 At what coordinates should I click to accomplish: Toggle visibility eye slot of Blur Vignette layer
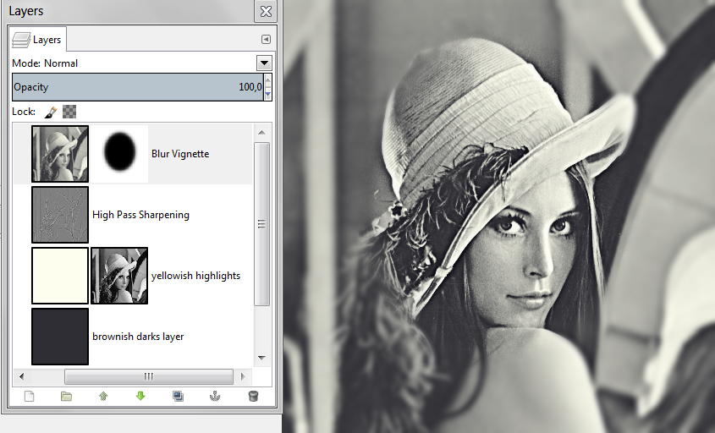click(x=22, y=154)
